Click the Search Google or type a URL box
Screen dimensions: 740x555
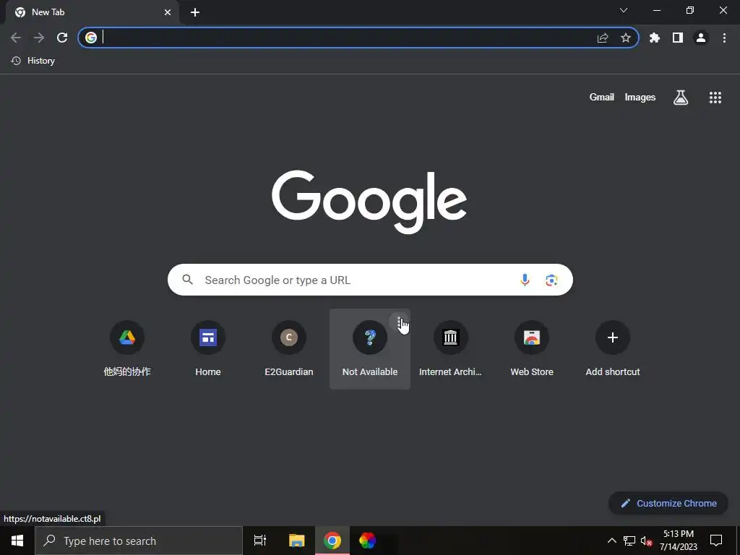coord(370,280)
